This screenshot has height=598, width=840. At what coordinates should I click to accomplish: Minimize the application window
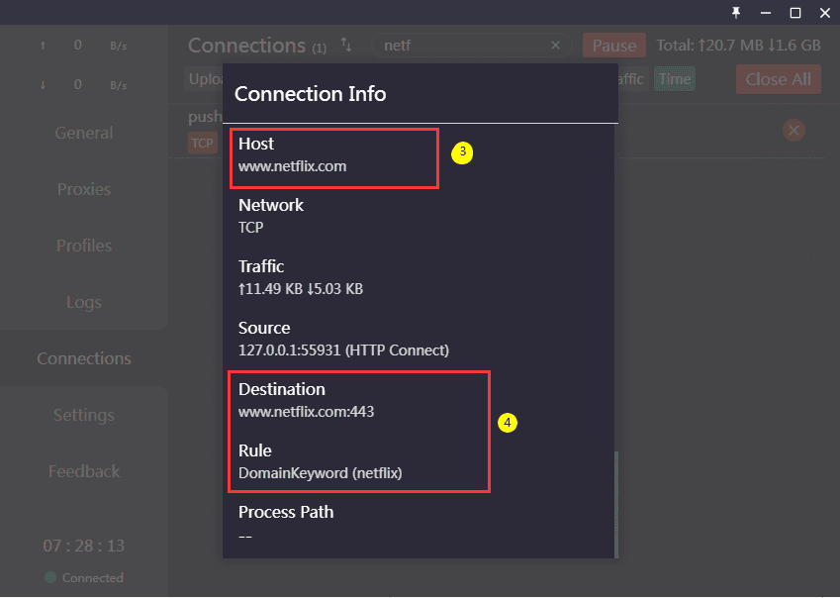(x=766, y=12)
